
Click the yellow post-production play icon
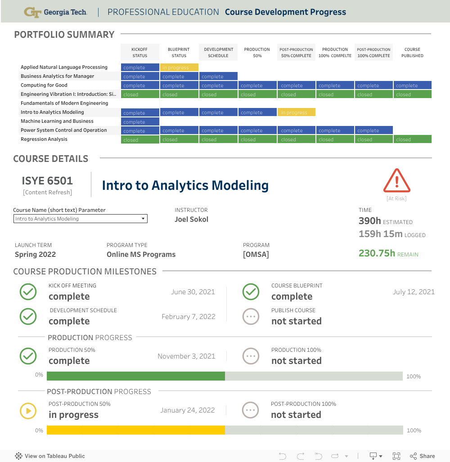point(28,410)
